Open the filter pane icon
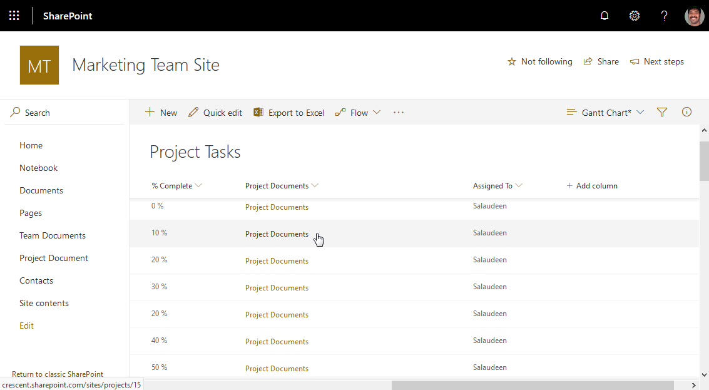 661,112
